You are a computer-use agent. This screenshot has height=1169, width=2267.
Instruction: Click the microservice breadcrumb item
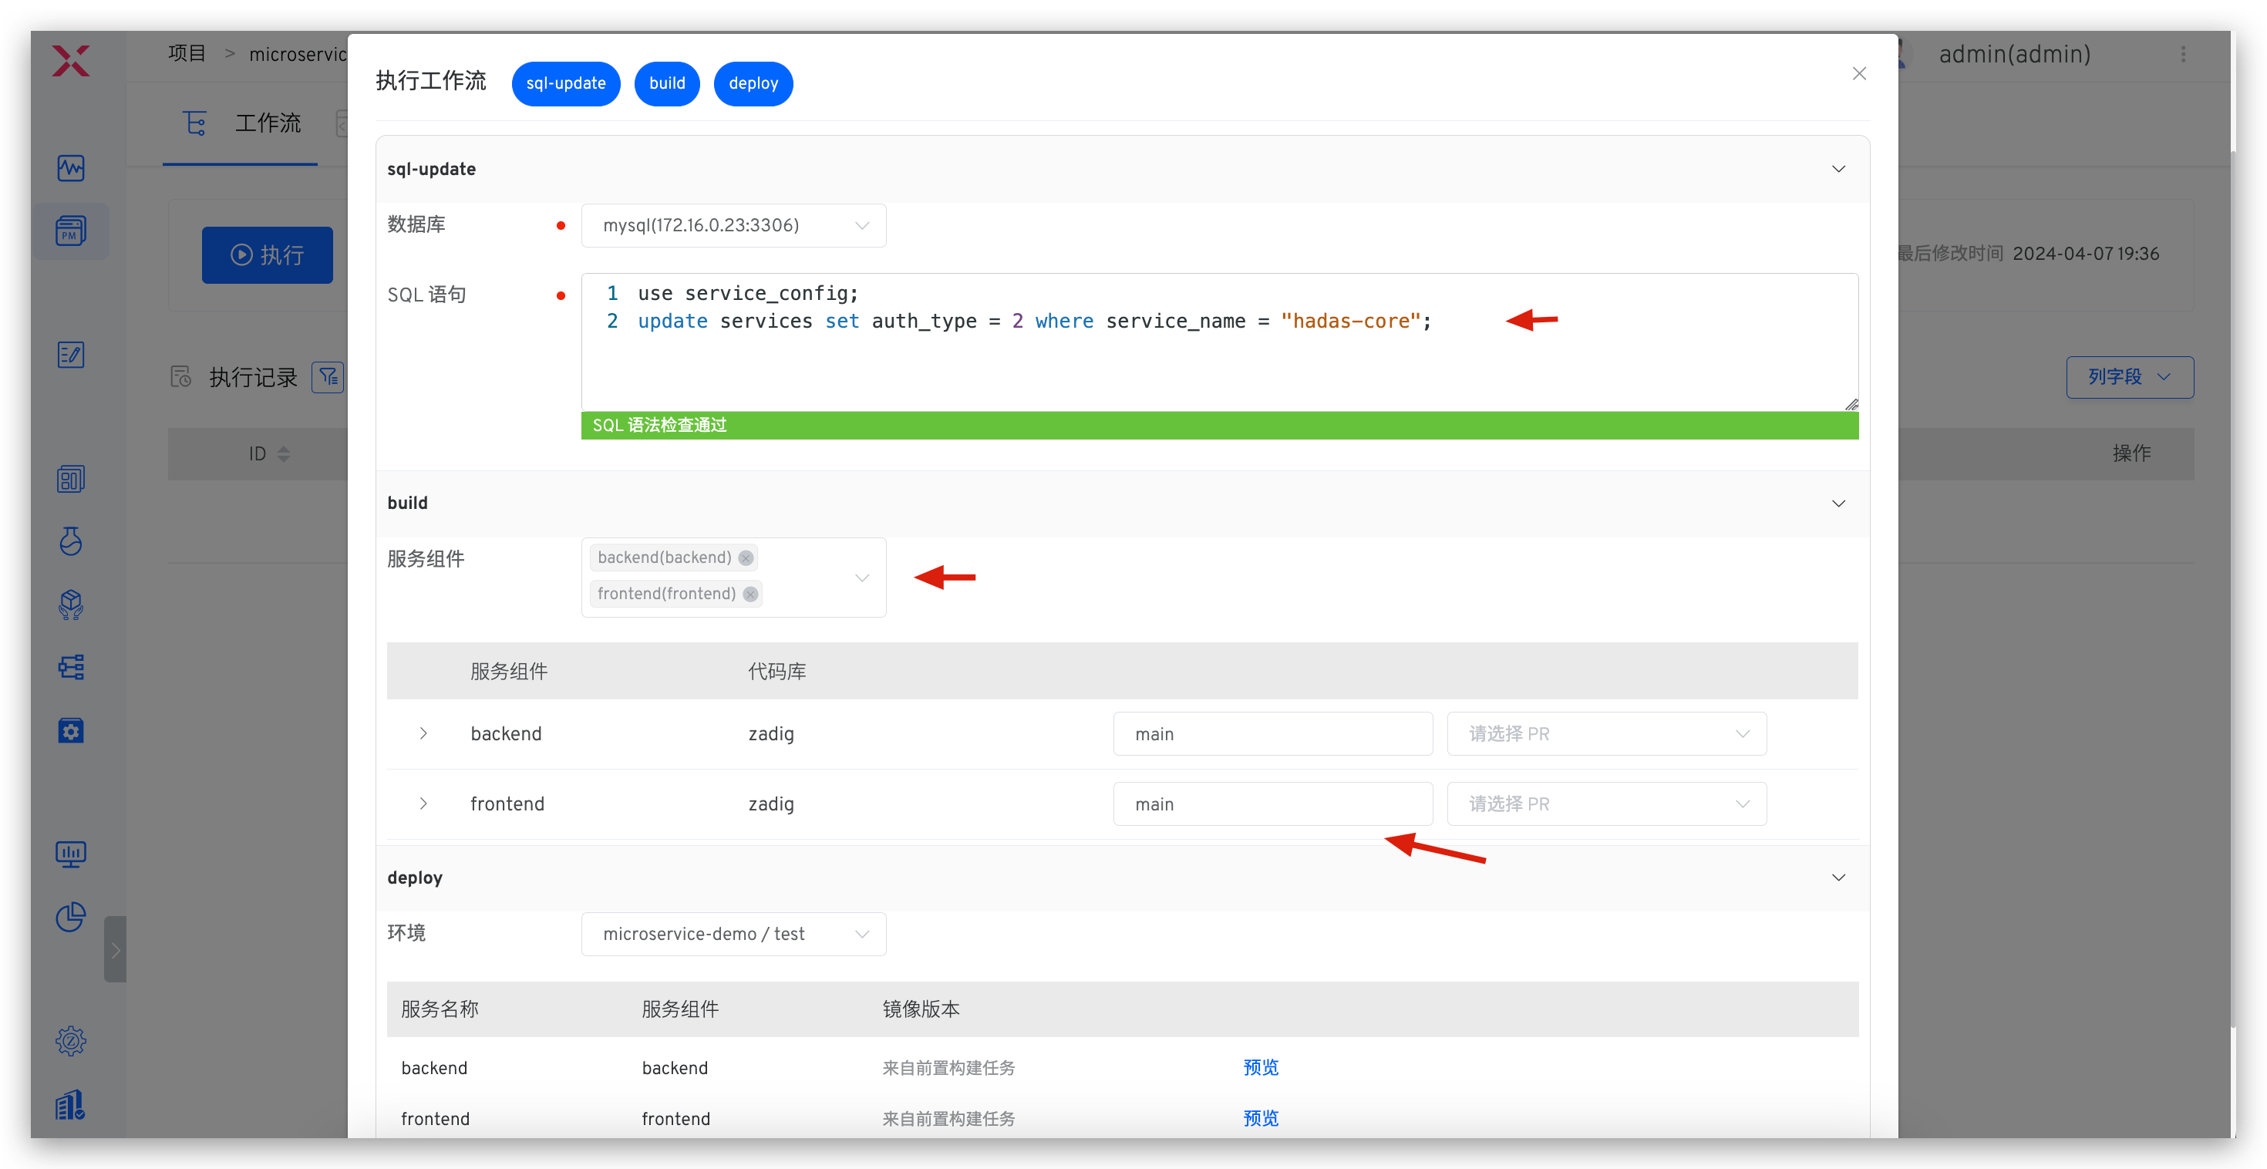(298, 55)
